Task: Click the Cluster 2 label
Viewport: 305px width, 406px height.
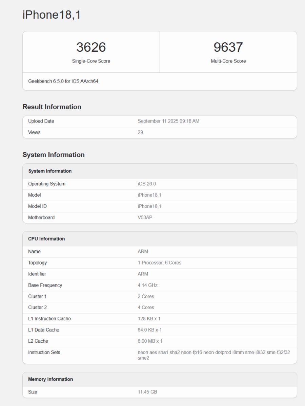Action: (37, 307)
